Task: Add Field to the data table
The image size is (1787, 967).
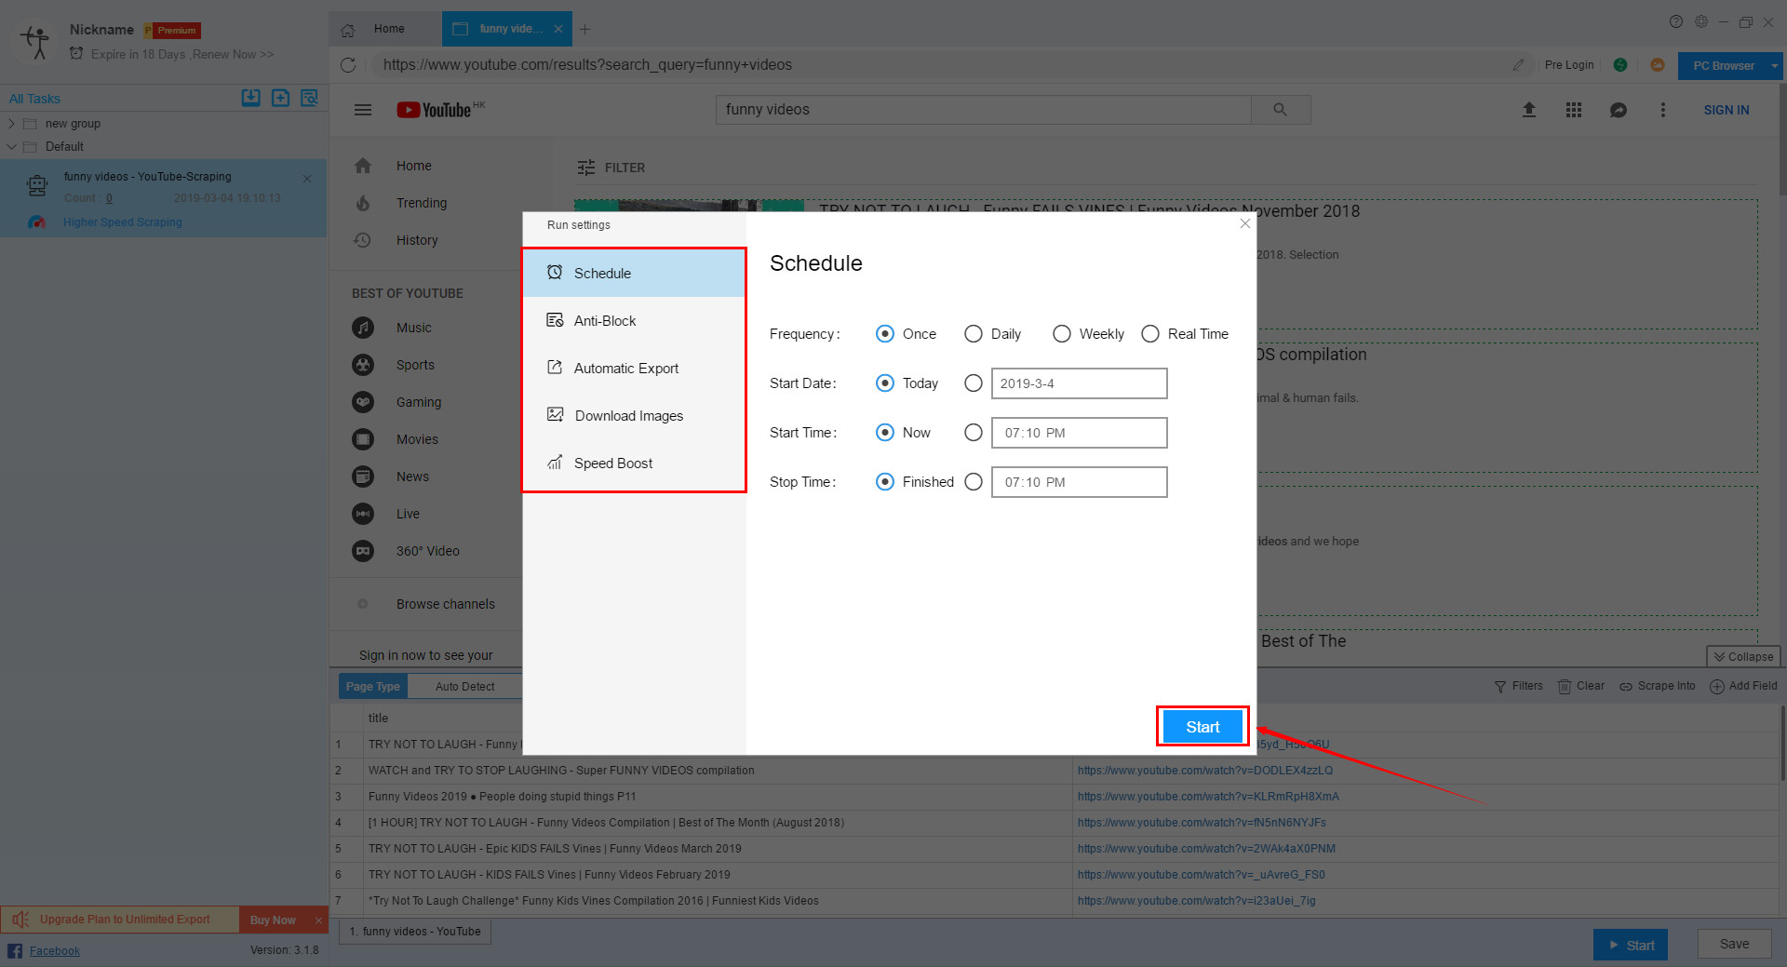Action: tap(1744, 686)
